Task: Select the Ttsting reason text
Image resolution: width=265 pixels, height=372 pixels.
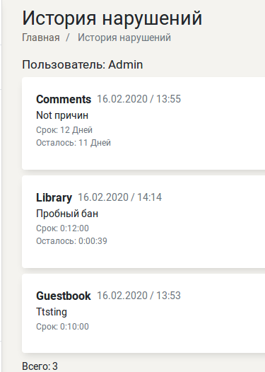Action: click(52, 312)
